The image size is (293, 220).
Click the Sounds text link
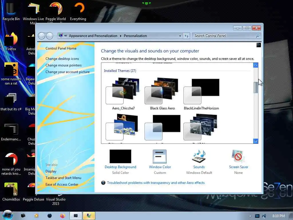pos(199,167)
